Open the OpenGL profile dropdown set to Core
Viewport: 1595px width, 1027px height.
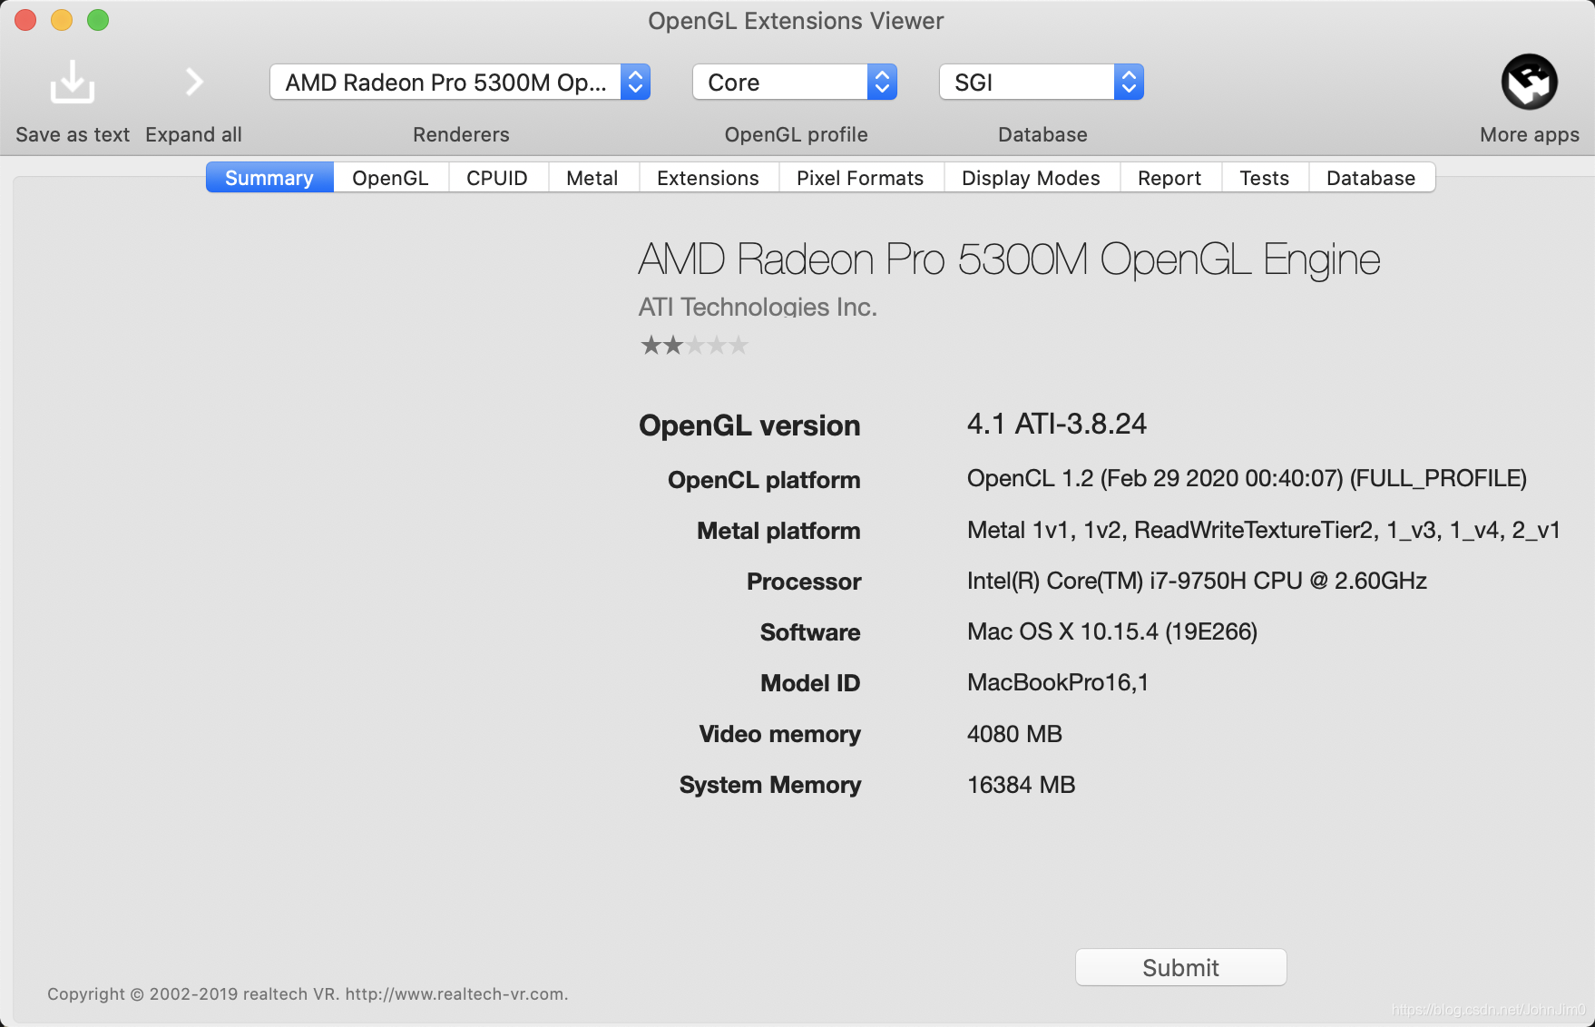[x=795, y=83]
